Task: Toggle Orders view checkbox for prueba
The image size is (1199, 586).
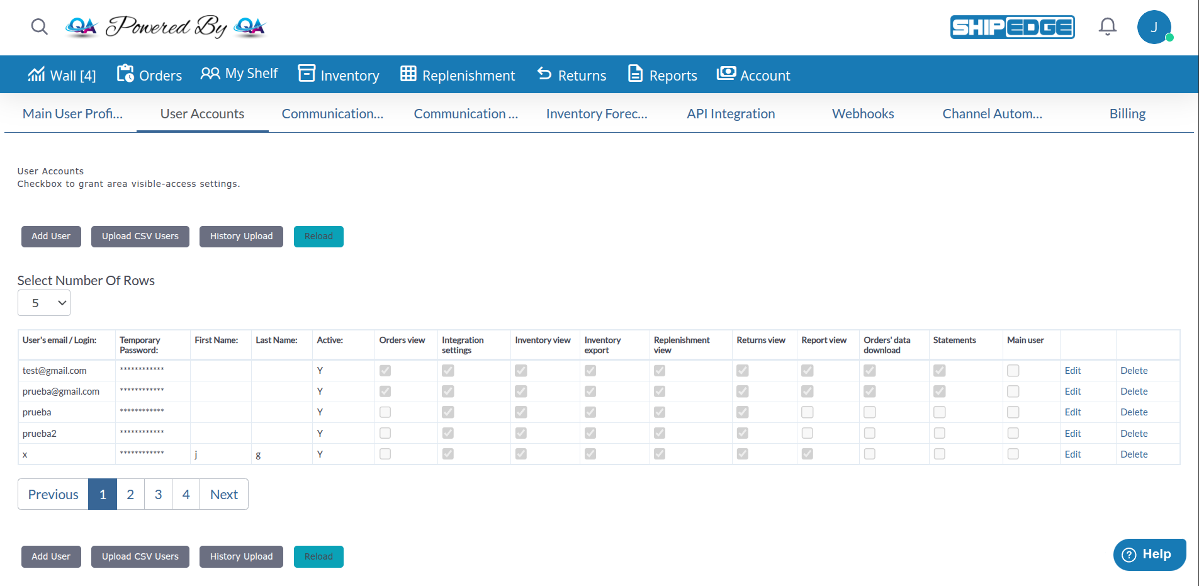Action: (x=385, y=412)
